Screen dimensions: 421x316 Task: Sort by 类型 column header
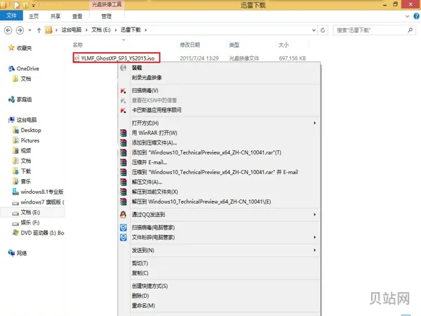click(234, 45)
